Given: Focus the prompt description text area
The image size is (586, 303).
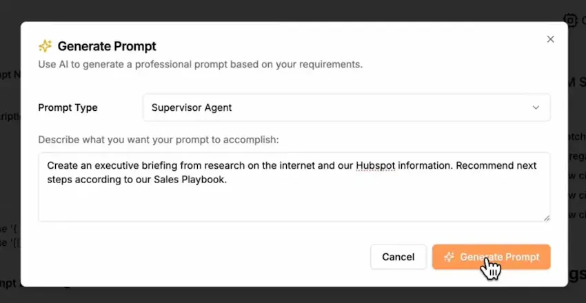Looking at the screenshot, I should pyautogui.click(x=294, y=187).
